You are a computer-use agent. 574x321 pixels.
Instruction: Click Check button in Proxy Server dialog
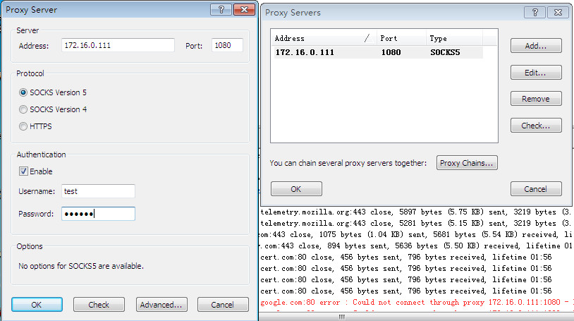point(99,305)
